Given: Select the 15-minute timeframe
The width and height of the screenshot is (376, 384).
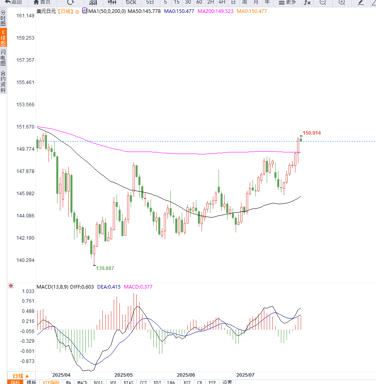Looking at the screenshot, I should [x=176, y=2].
